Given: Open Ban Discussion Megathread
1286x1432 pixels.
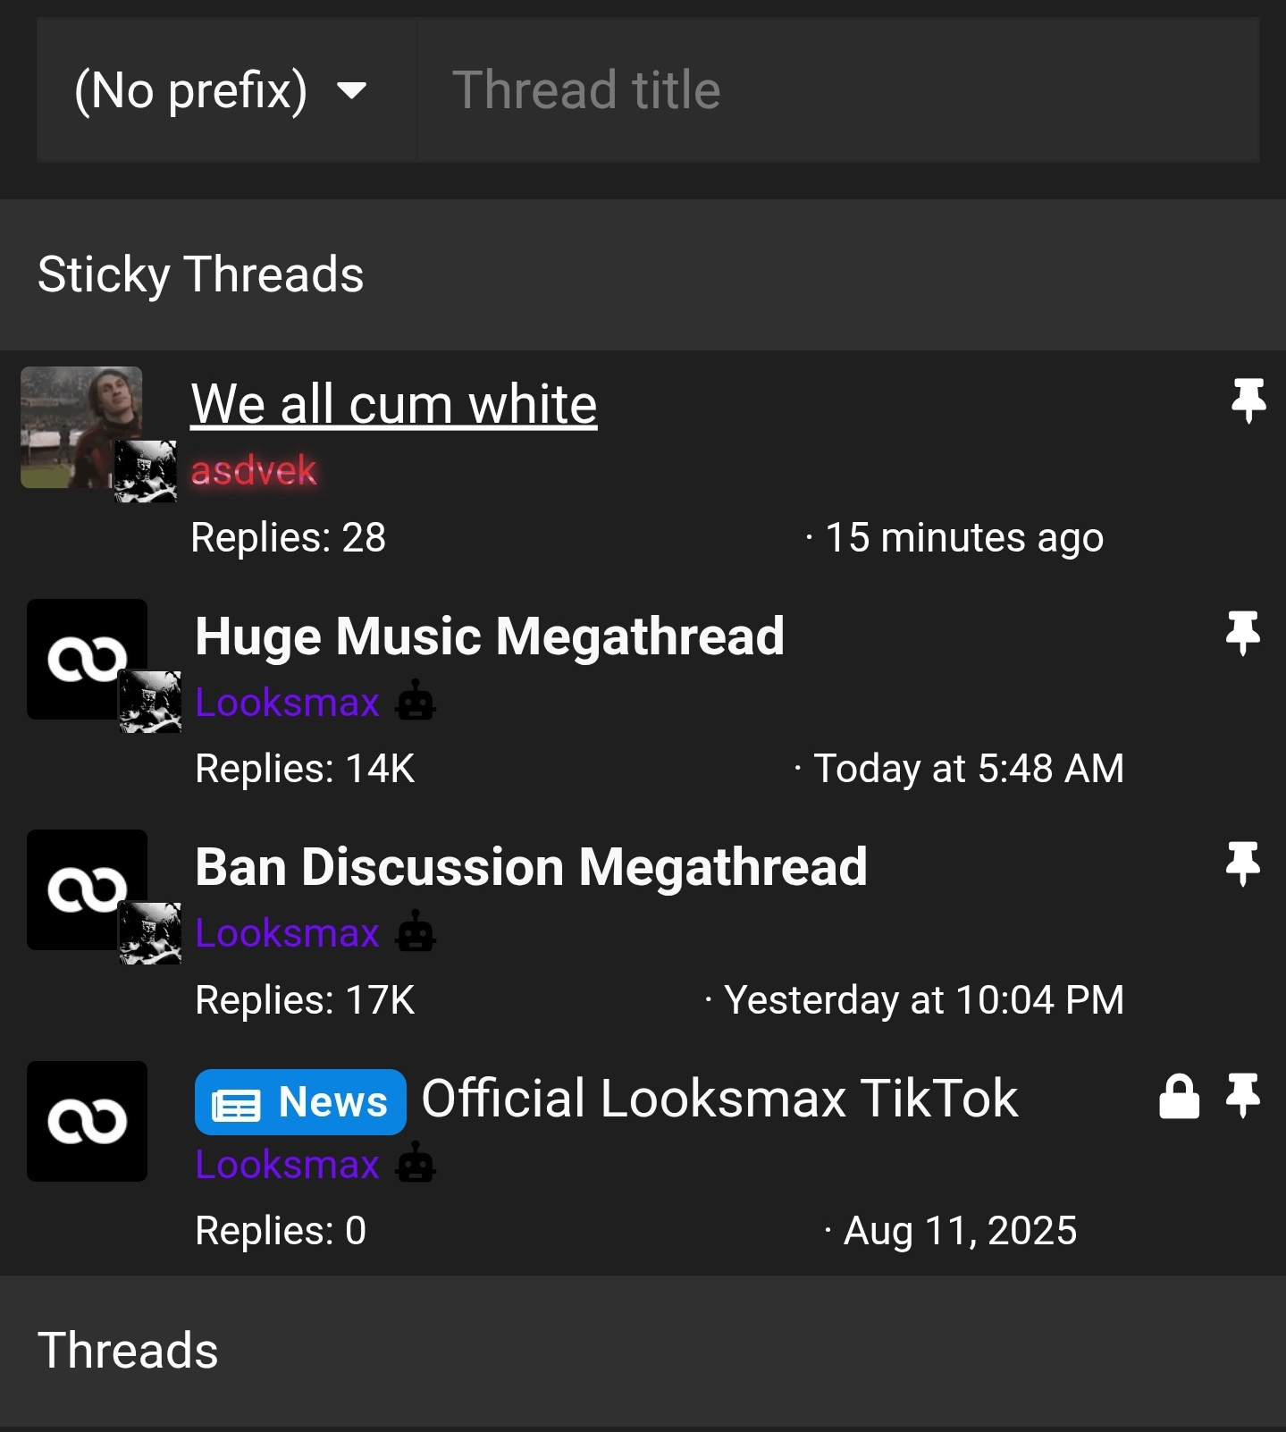Looking at the screenshot, I should pos(531,867).
